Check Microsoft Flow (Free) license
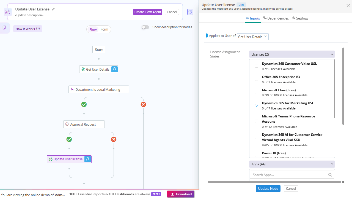 [257, 92]
